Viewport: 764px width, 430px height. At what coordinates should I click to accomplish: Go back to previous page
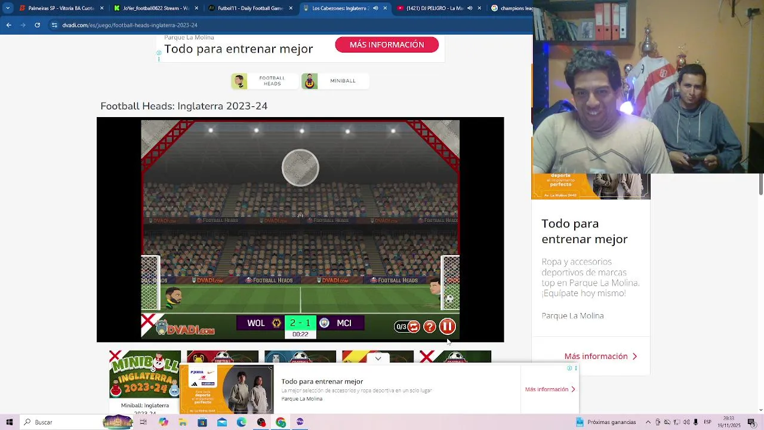click(9, 25)
